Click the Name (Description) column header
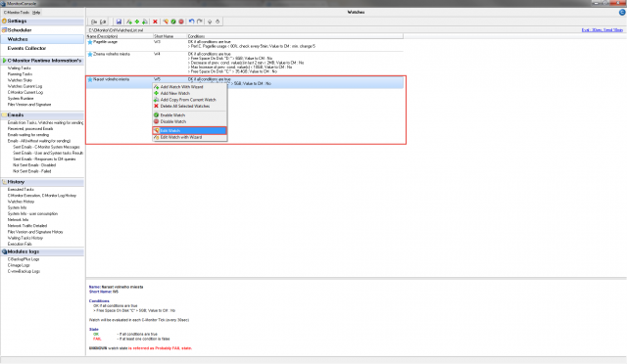The height and width of the screenshot is (364, 627). [120, 36]
